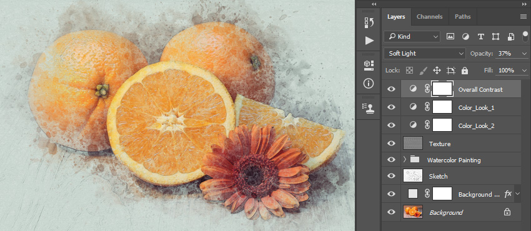
Task: Click the Lock all padlock icon
Action: (x=465, y=71)
